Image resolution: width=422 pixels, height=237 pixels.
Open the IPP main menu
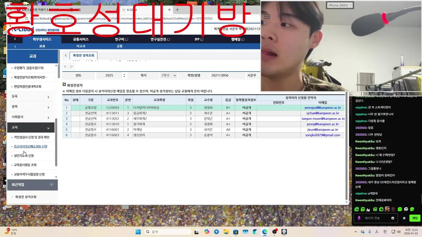point(199,39)
